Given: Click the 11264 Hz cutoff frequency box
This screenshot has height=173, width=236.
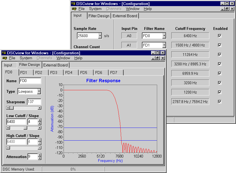Looking at the screenshot, I should coord(190,55).
